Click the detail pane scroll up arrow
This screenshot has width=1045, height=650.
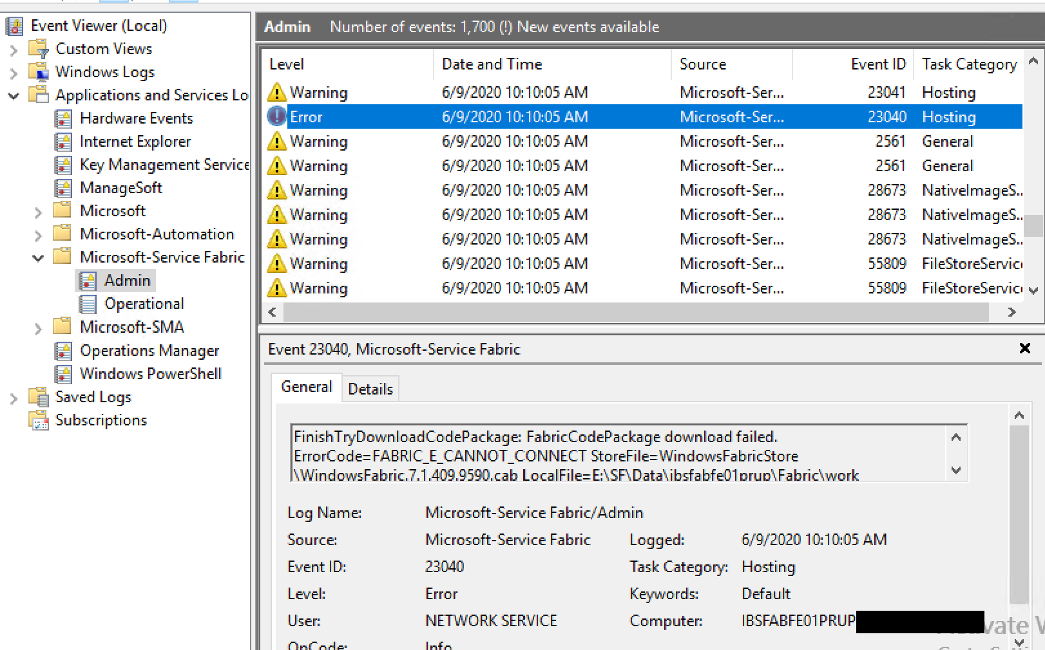tap(1019, 416)
